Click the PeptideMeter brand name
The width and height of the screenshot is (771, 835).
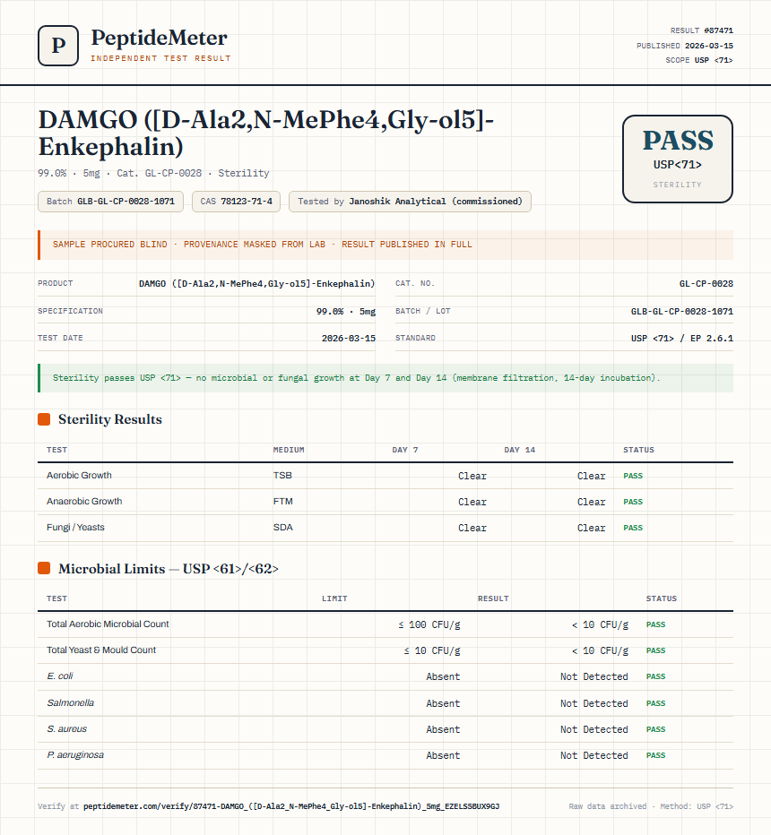(159, 38)
